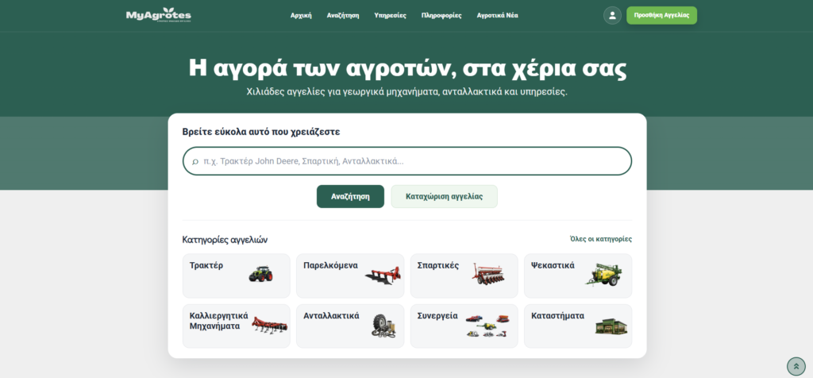Click the seeder machine image
813x378 pixels.
point(488,273)
